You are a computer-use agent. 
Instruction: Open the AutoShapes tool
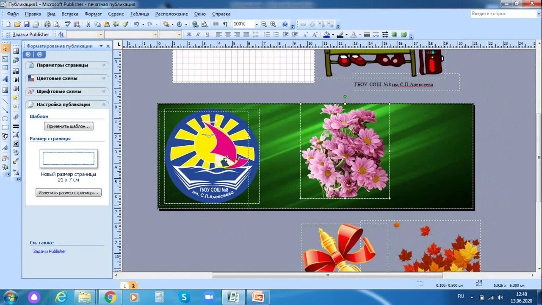coord(5,136)
